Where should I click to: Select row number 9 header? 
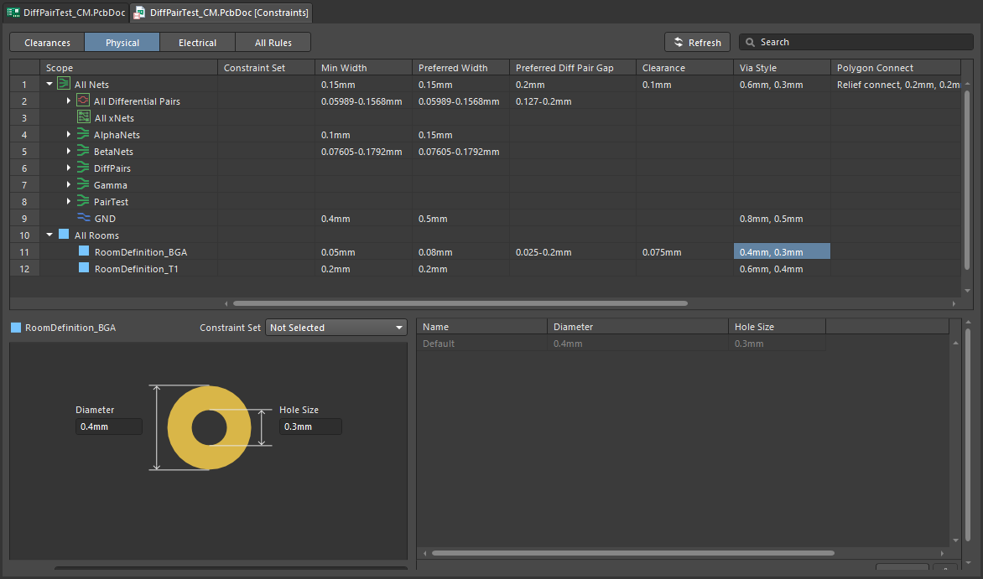click(24, 219)
